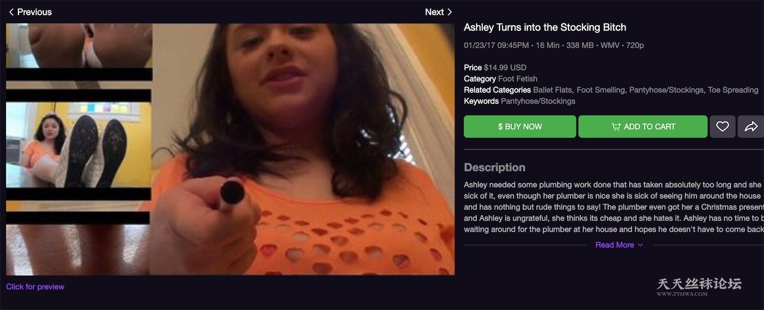Open the Toe Spreading related category
The width and height of the screenshot is (764, 310).
click(x=733, y=90)
